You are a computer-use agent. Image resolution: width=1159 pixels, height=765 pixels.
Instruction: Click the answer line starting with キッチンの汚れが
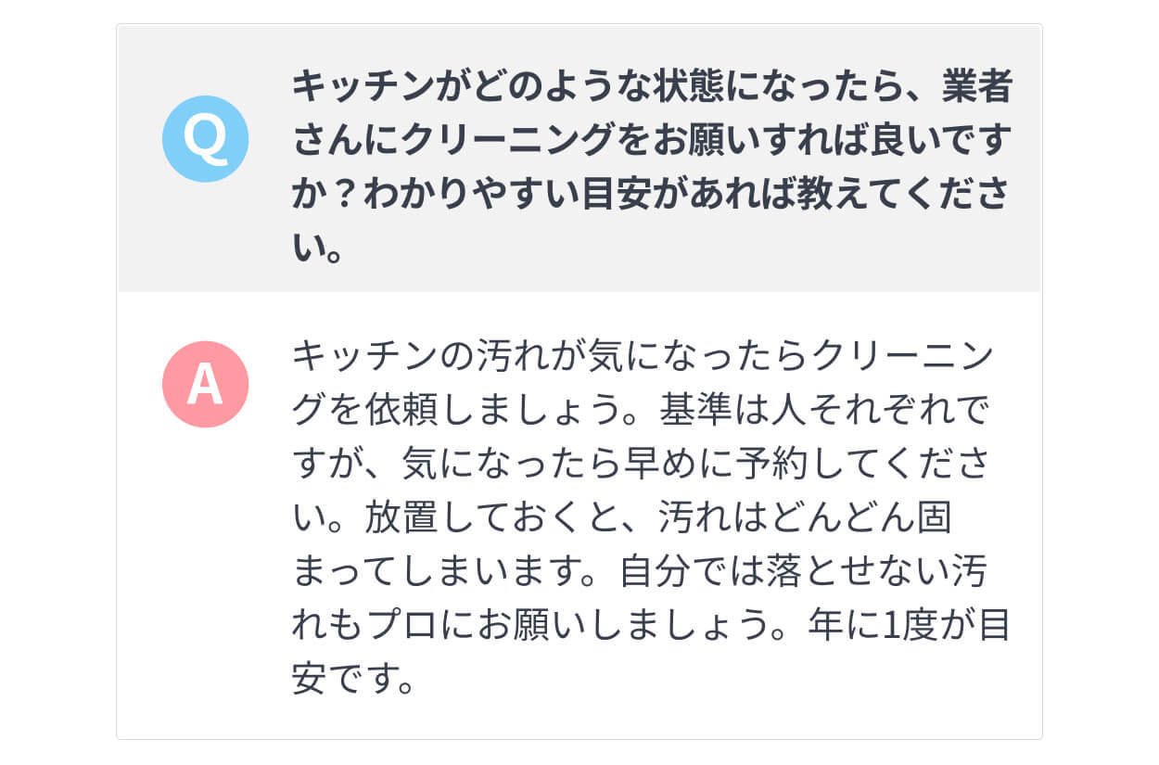pos(643,357)
